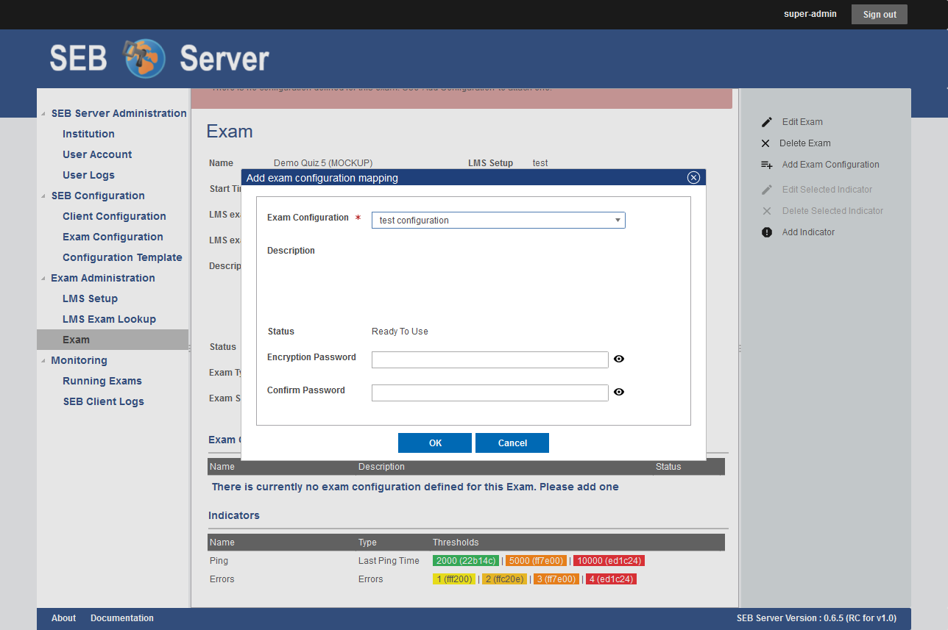Collapse the SEB Server Administration section

pos(44,114)
